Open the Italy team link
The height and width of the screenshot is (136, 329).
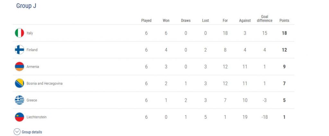[x=30, y=33]
